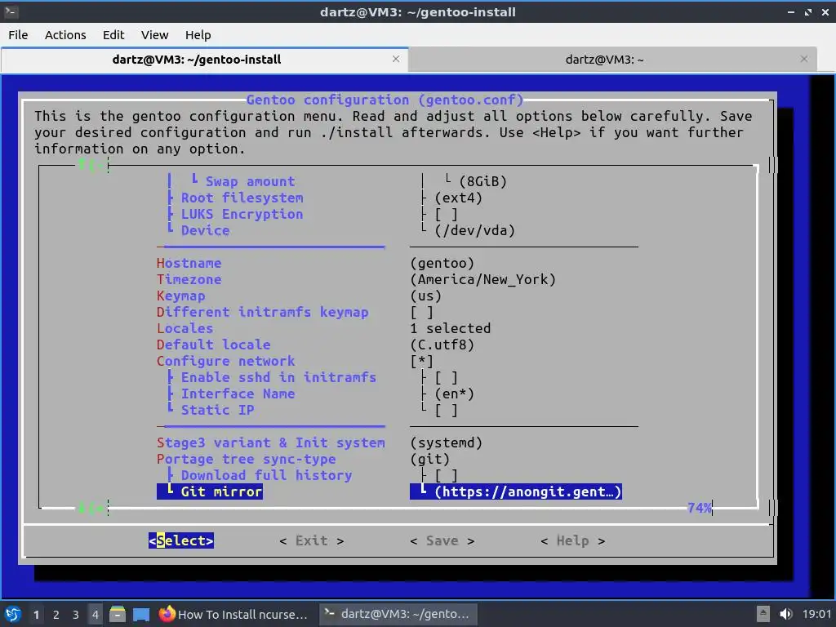Open the file manager taskbar icon
The image size is (836, 627).
[x=118, y=614]
